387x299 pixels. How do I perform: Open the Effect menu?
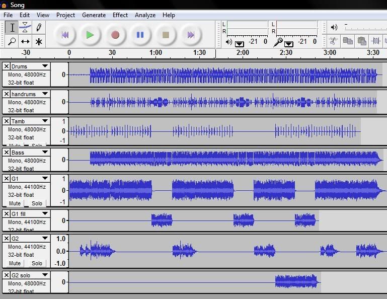point(120,15)
